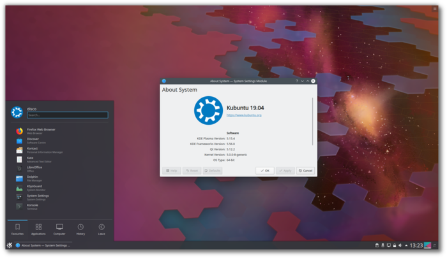Switch to the History tab

point(80,229)
